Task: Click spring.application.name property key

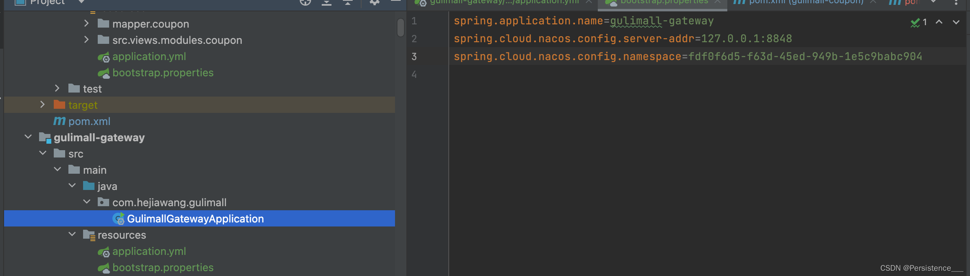Action: click(x=529, y=21)
